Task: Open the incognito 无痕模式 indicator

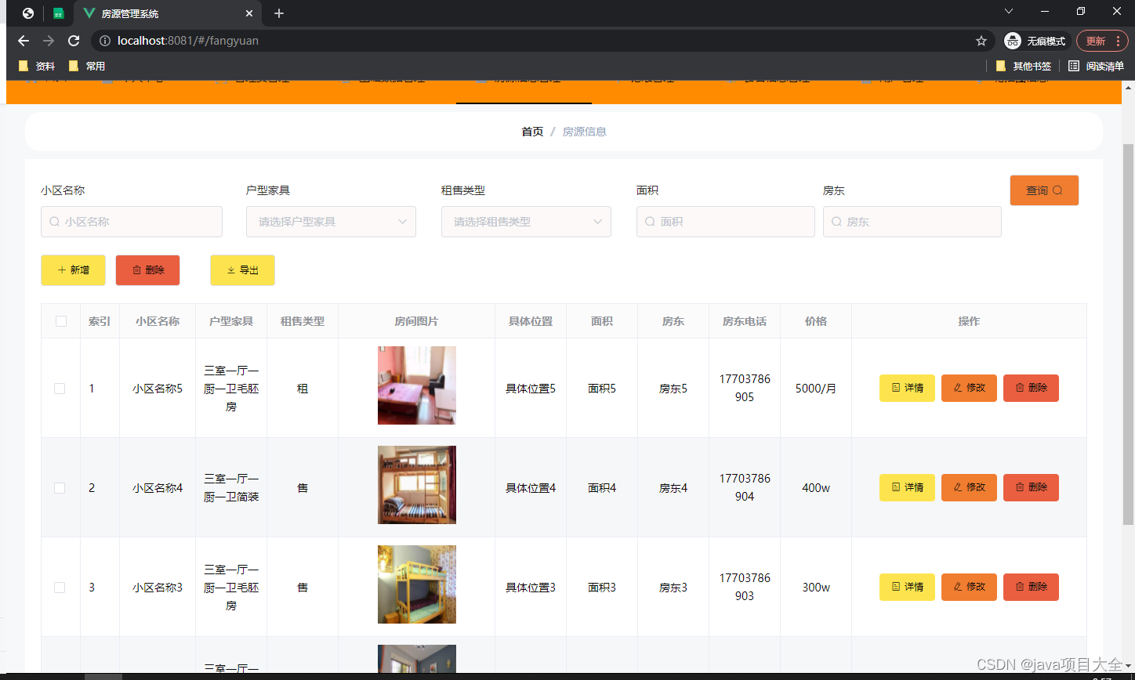Action: [x=1035, y=41]
